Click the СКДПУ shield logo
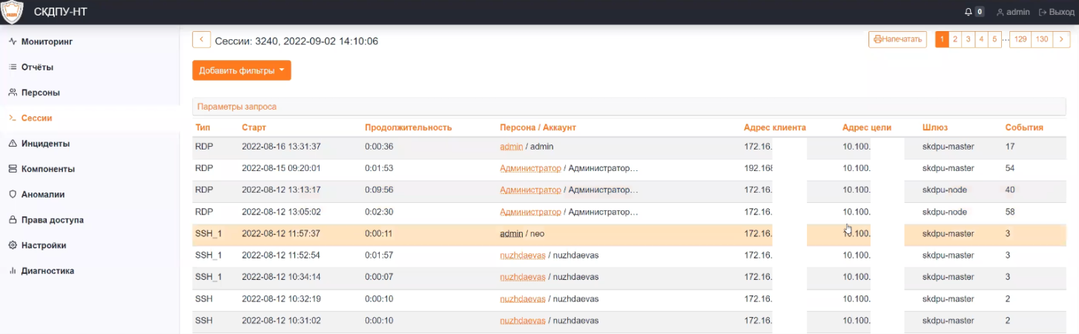1079x334 pixels. coord(13,12)
